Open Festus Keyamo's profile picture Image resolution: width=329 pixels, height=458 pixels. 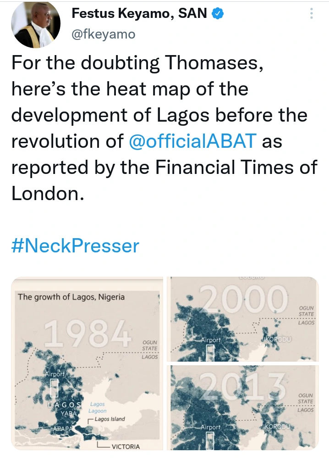[x=36, y=25]
